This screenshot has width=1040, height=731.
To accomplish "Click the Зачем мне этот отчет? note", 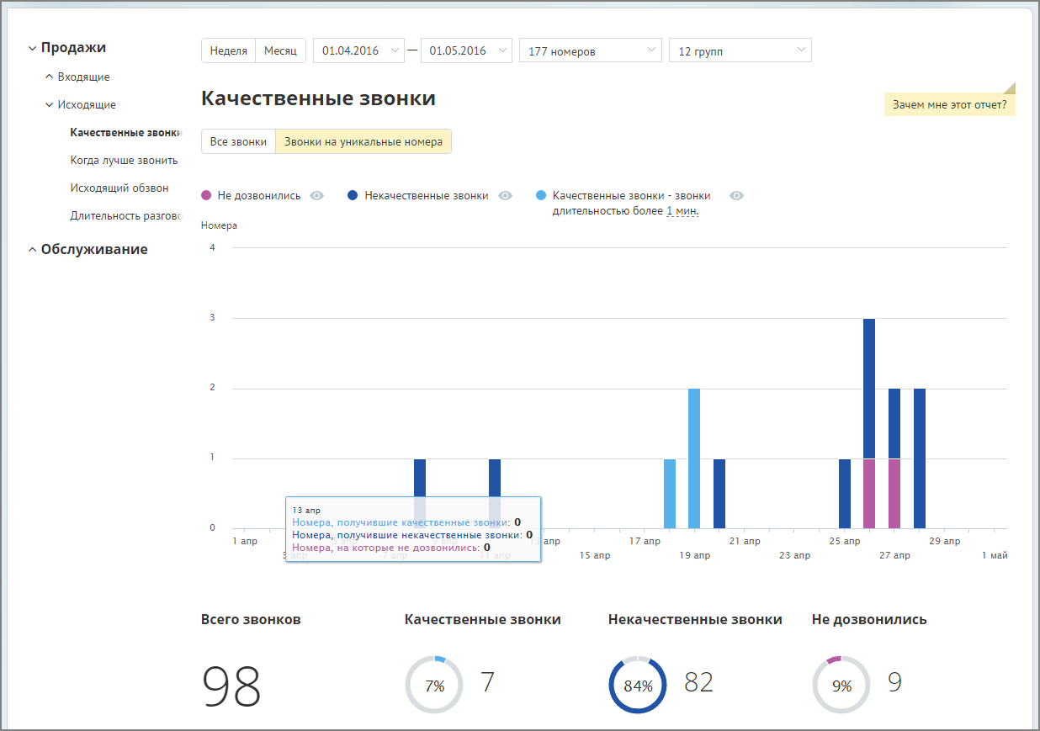I will pyautogui.click(x=949, y=104).
